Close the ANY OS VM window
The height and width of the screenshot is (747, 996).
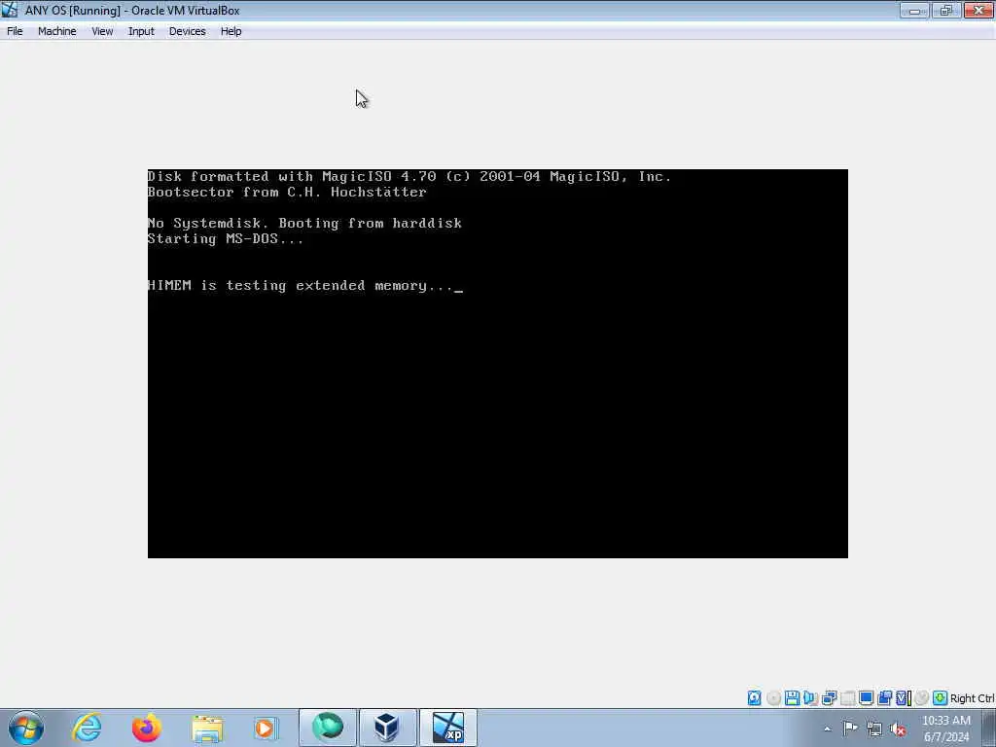pos(978,10)
